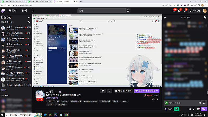Select the 드롭활성화됨 tag
Screen dimensions: 208x117
click(61, 105)
